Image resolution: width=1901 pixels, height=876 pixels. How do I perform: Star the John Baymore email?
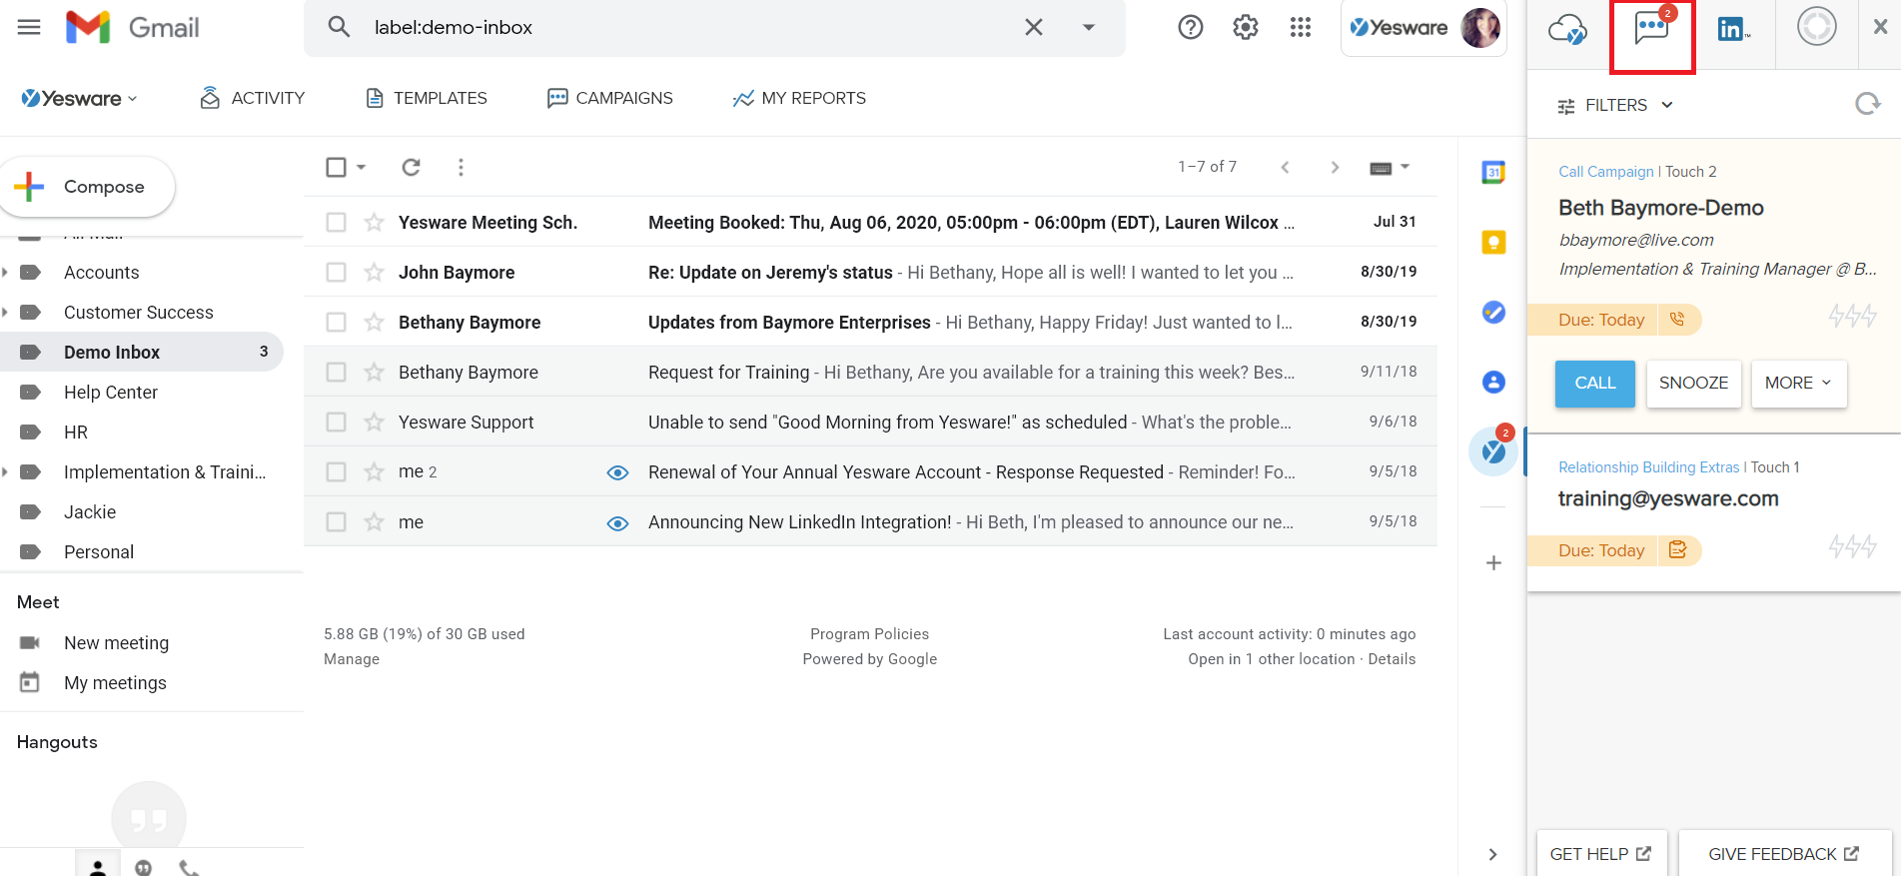click(x=374, y=272)
